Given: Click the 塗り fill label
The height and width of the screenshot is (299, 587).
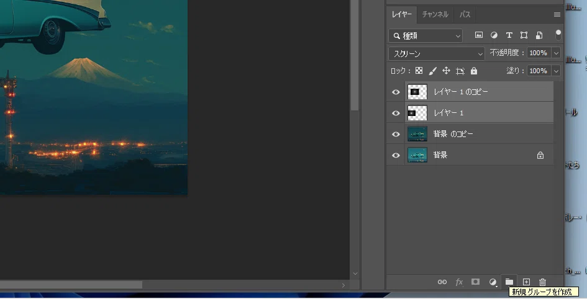Looking at the screenshot, I should [515, 71].
